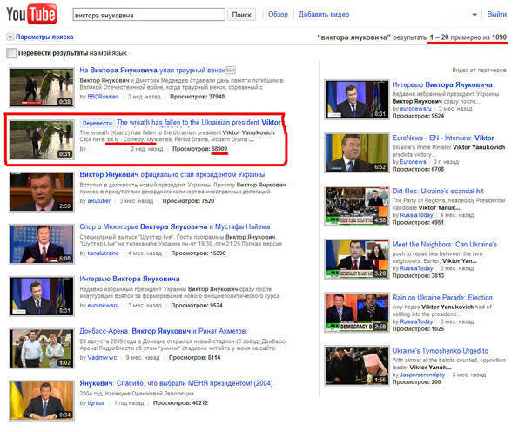Viewport: 518px width, 432px height.
Task: Click the Перевести translate button
Action: coord(98,123)
